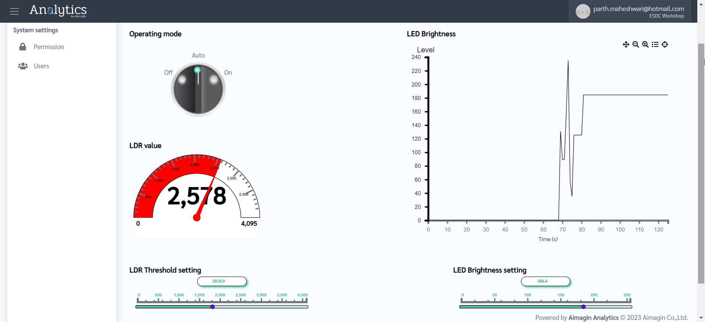Click the LED Brightness setting heading
The image size is (705, 322).
[x=489, y=270]
